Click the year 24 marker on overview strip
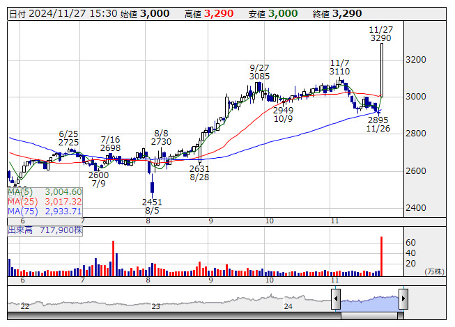The width and height of the screenshot is (455, 327). pos(288,306)
